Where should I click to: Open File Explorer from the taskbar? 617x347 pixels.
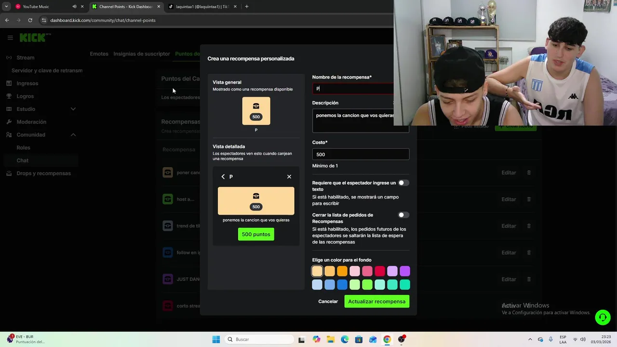330,339
